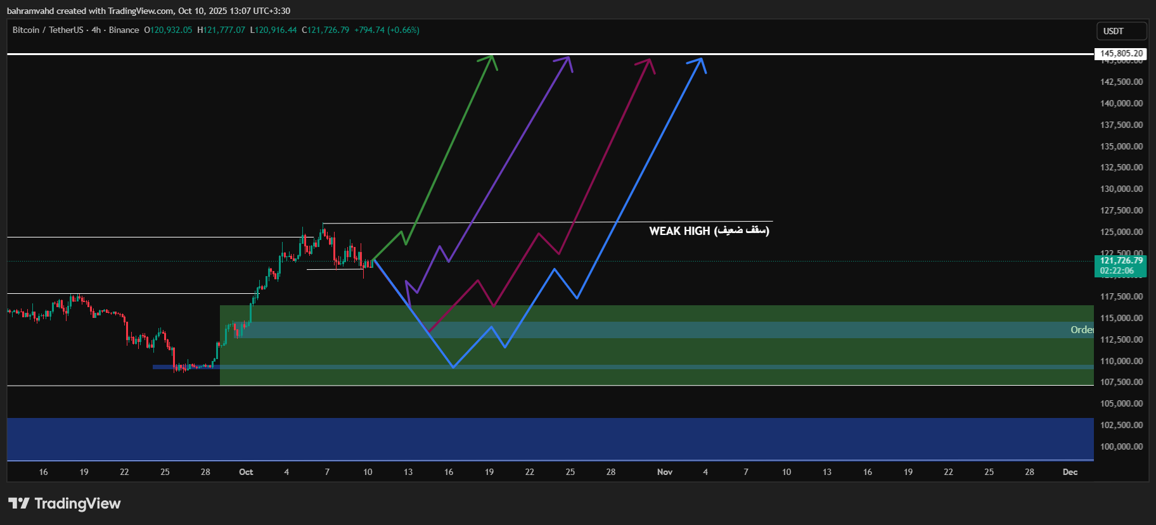Click the Bitcoin / TetherUS symbol title

[x=48, y=30]
